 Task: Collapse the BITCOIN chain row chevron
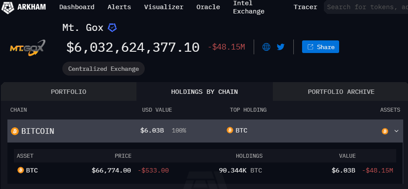pyautogui.click(x=396, y=131)
